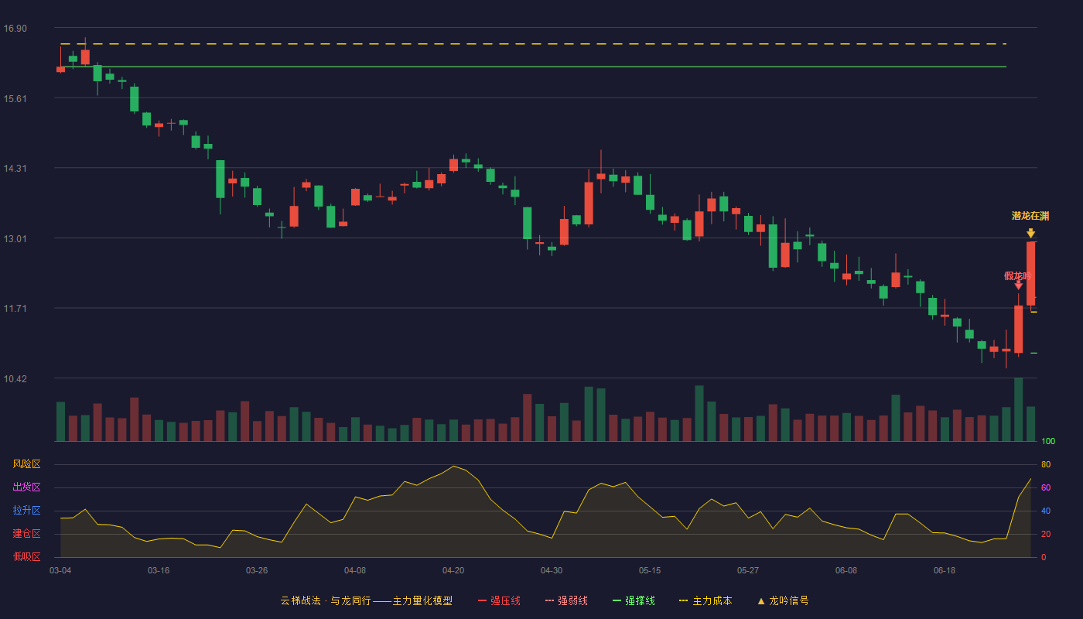Image resolution: width=1083 pixels, height=619 pixels.
Task: Click the purple 60 indicator axis value
Action: tap(1046, 487)
